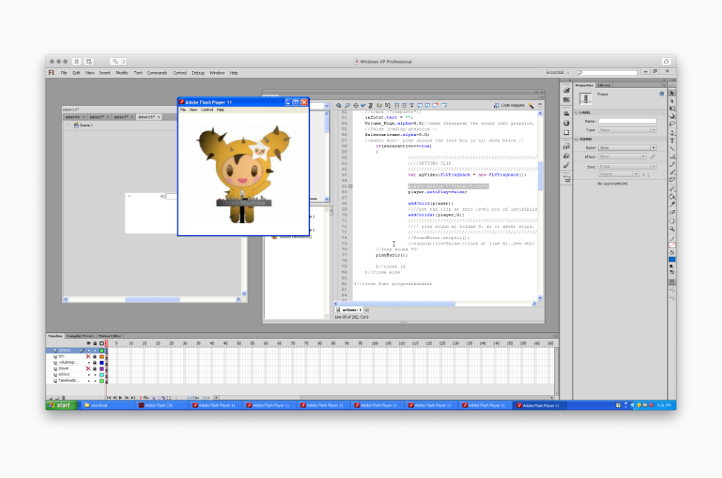Toggle lock on btn layer
Image resolution: width=722 pixels, height=478 pixels.
(x=95, y=357)
